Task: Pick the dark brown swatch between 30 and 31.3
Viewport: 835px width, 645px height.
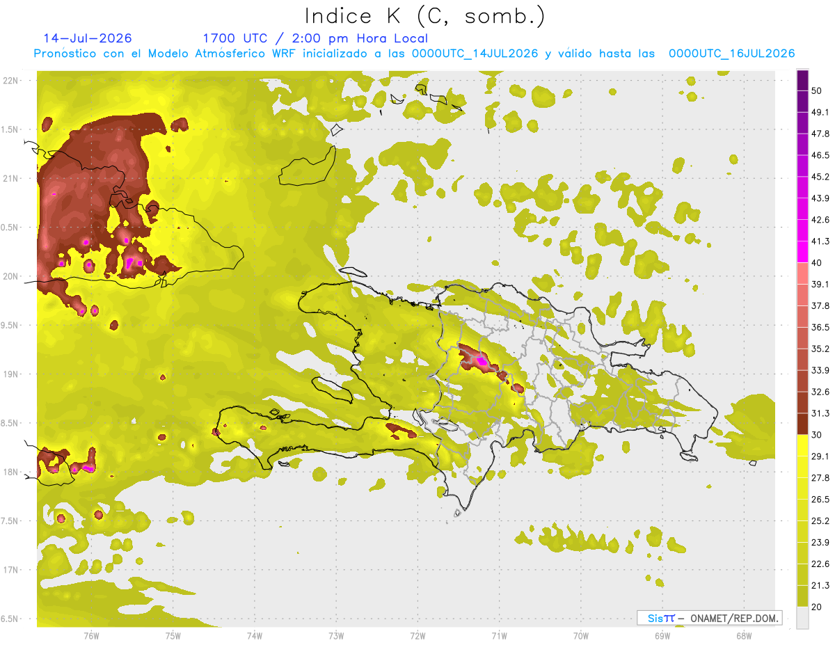Action: click(x=803, y=424)
